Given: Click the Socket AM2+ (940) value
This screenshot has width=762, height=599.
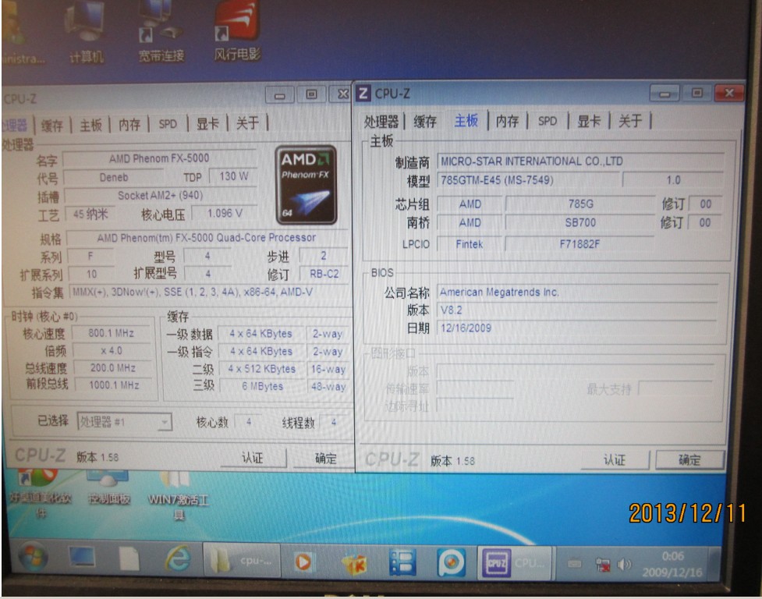Looking at the screenshot, I should point(161,195).
